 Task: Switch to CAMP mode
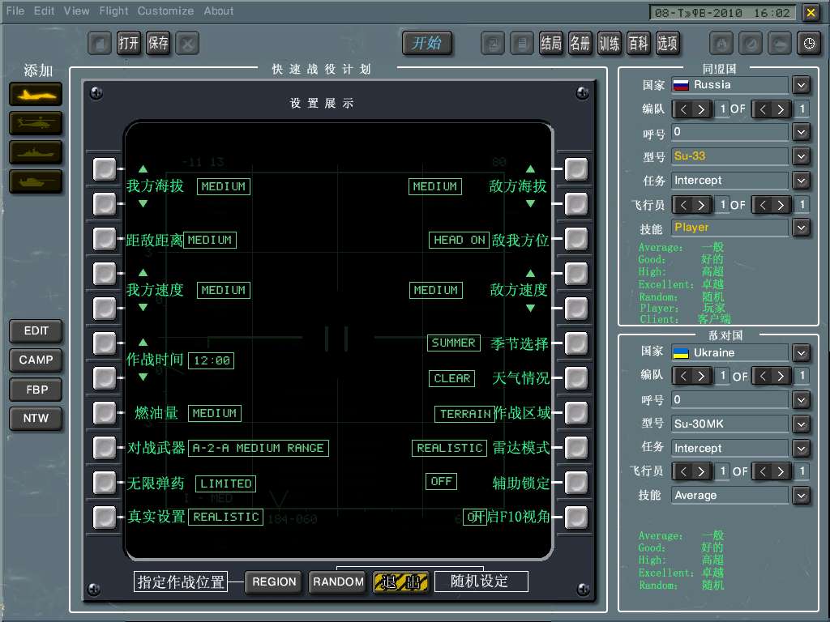point(36,360)
